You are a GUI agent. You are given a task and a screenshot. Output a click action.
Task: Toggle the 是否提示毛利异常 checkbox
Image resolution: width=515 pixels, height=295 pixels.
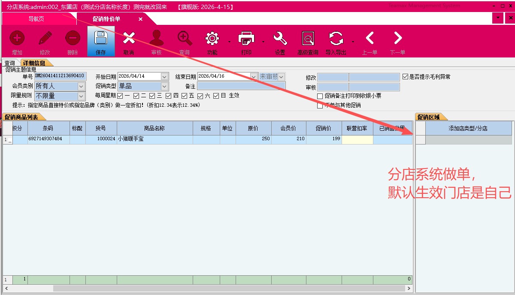pos(405,77)
